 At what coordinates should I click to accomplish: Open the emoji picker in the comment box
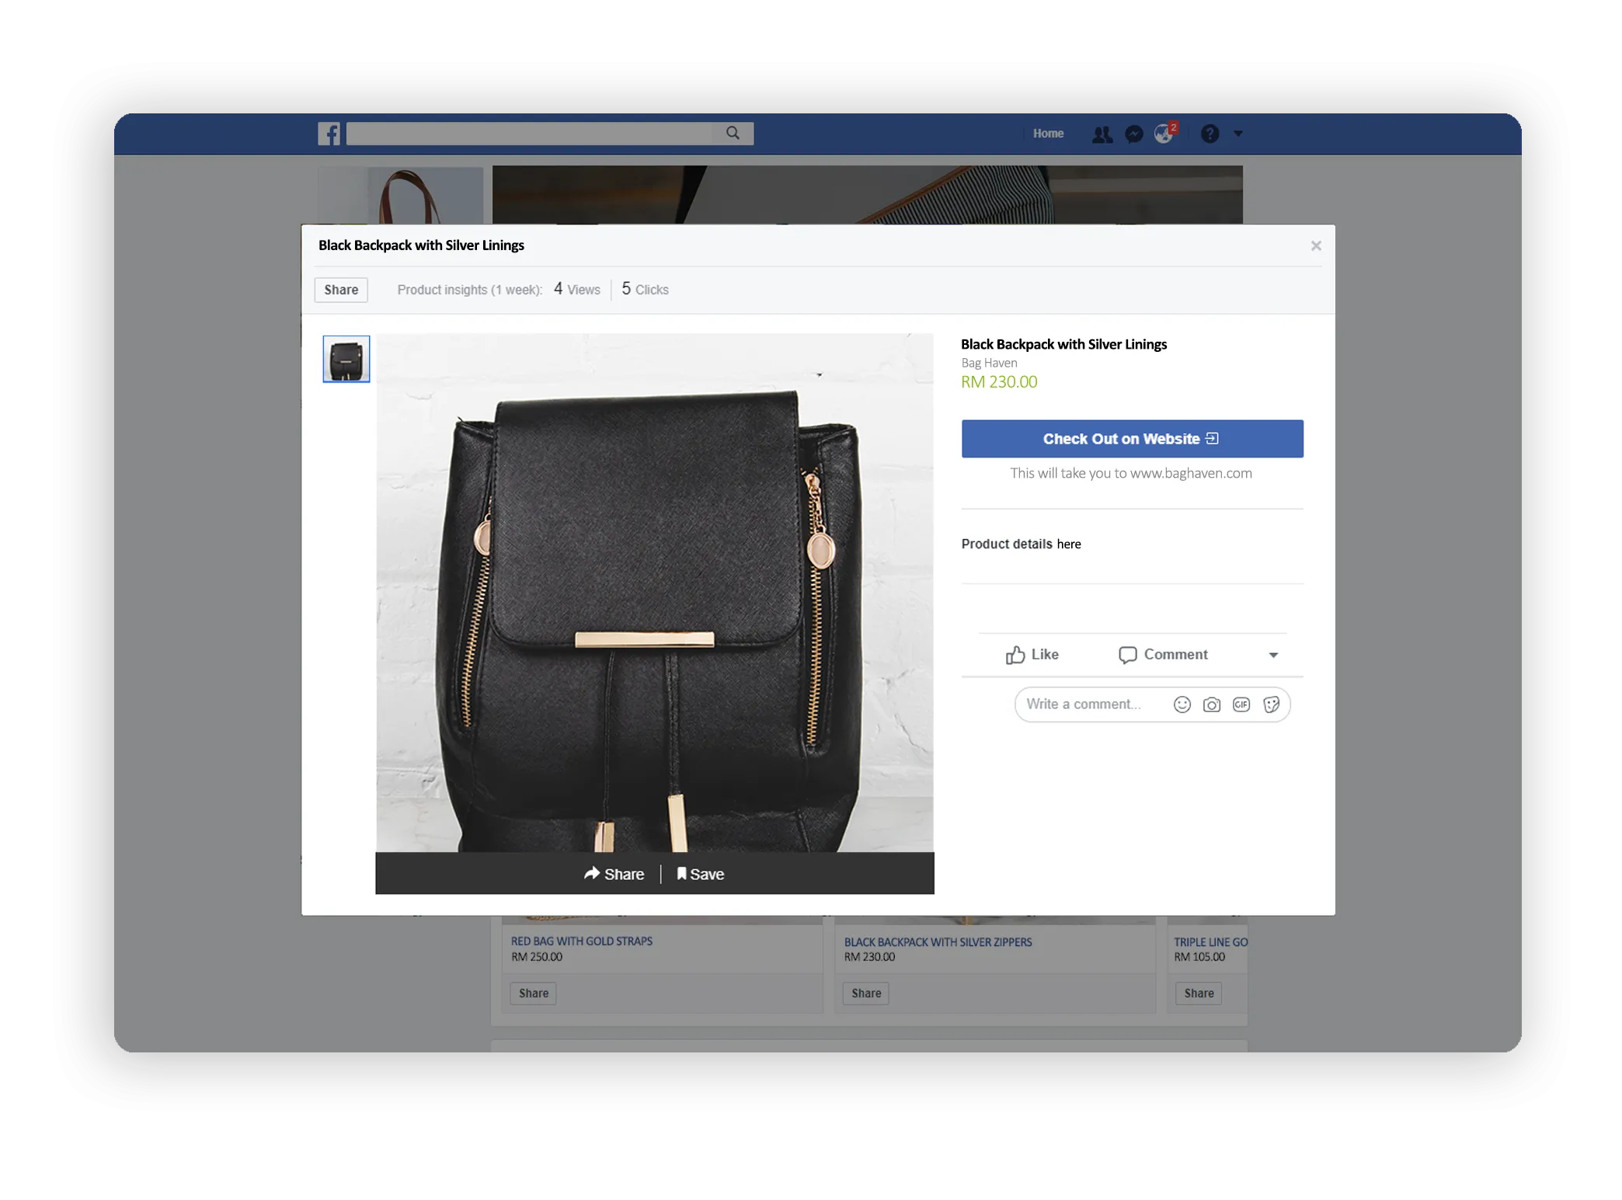click(1182, 704)
